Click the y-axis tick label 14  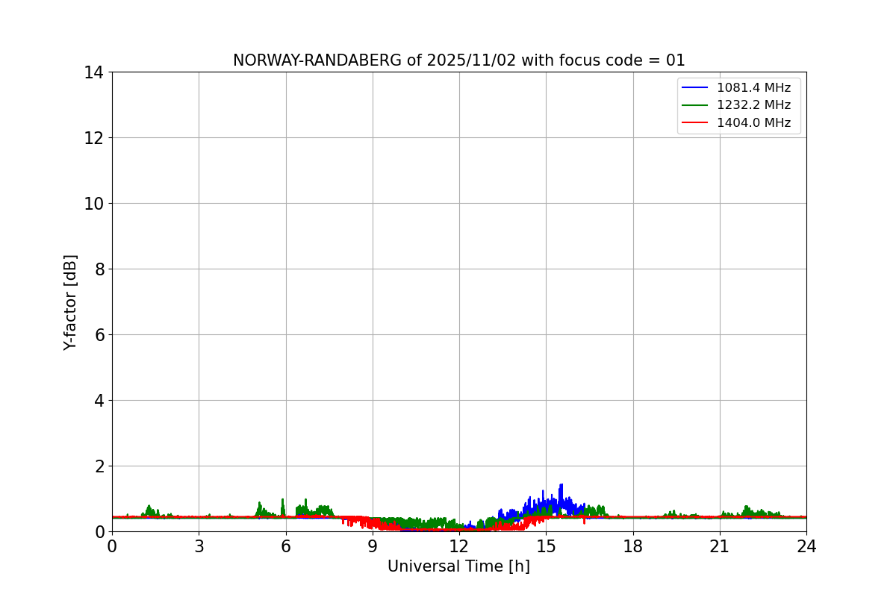[94, 72]
